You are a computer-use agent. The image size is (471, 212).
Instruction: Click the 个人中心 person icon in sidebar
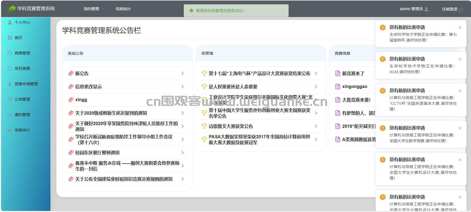[x=10, y=22]
